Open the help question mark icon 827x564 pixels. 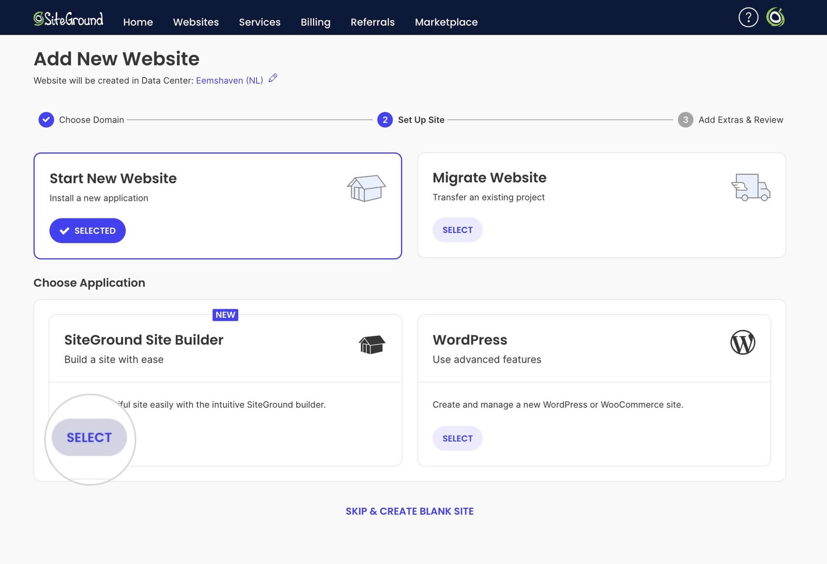[748, 18]
